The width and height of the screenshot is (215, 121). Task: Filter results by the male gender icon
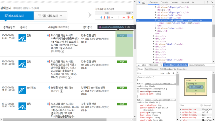[x=101, y=17]
